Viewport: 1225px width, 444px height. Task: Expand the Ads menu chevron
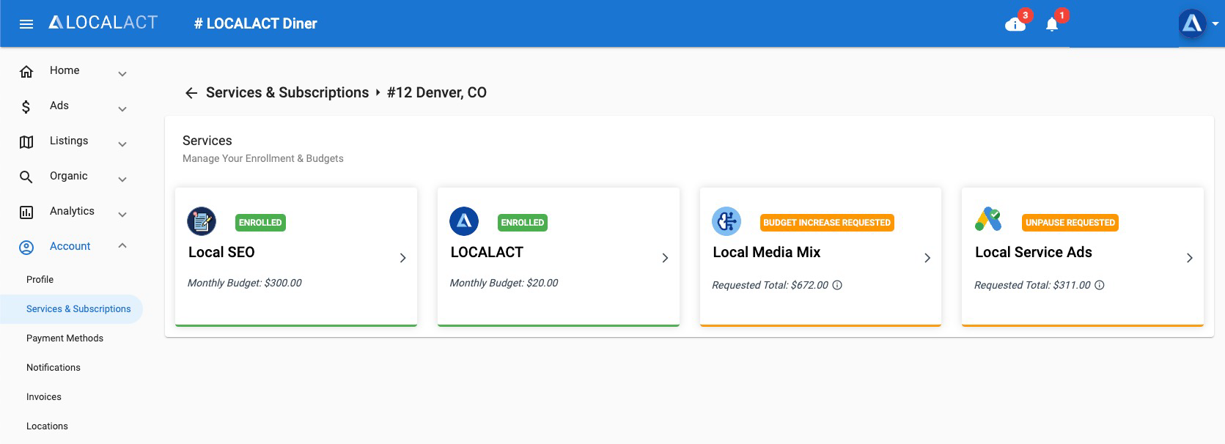tap(122, 109)
